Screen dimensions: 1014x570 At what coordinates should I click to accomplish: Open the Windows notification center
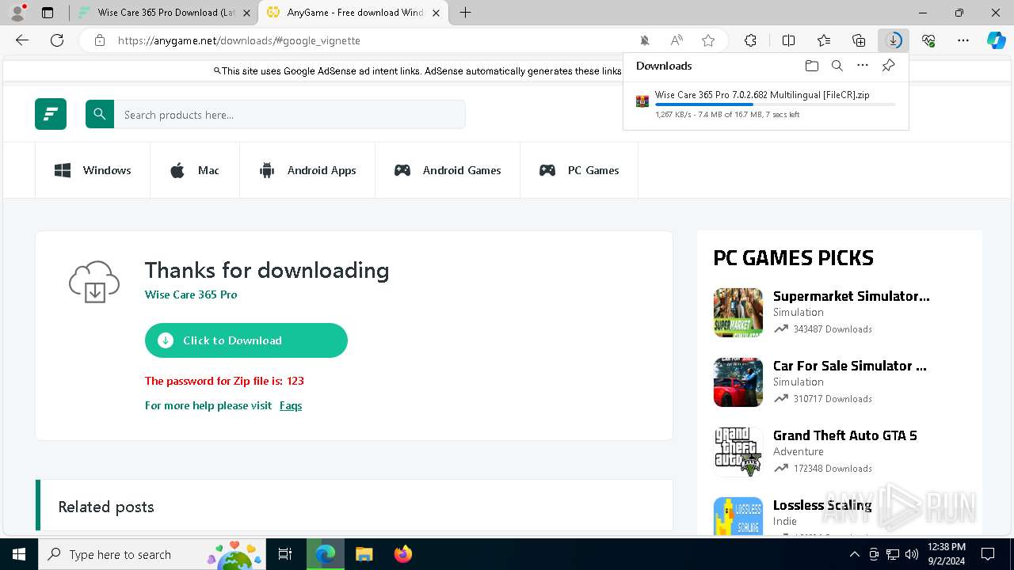click(988, 554)
